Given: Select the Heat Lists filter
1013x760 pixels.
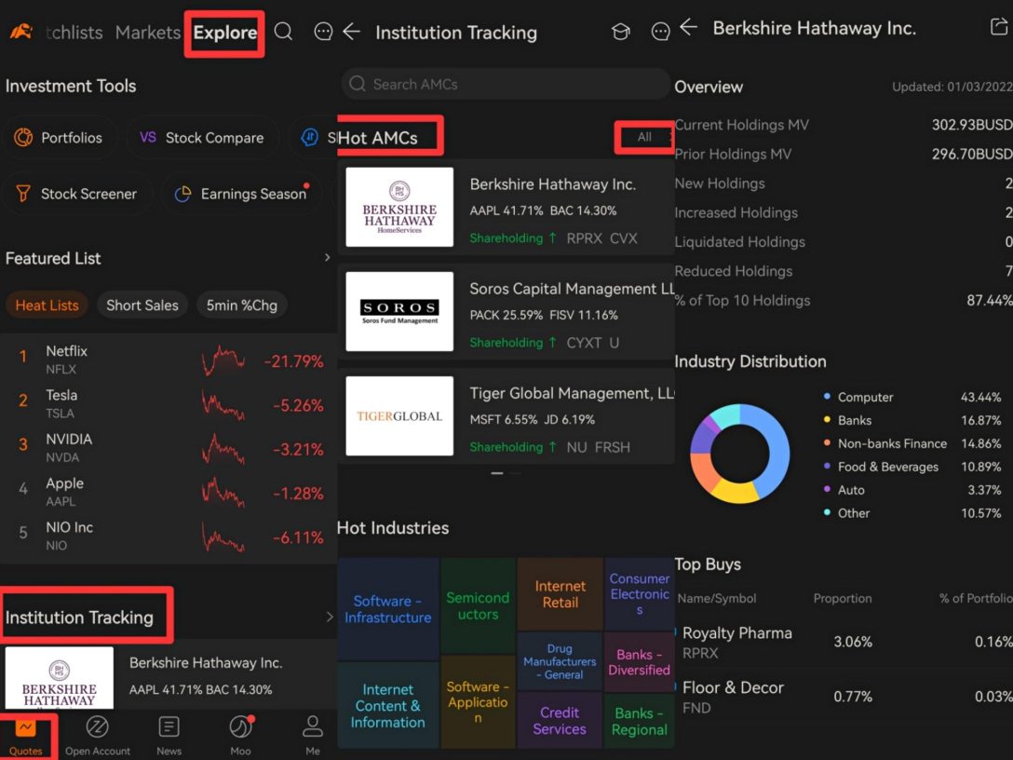Looking at the screenshot, I should click(x=47, y=305).
